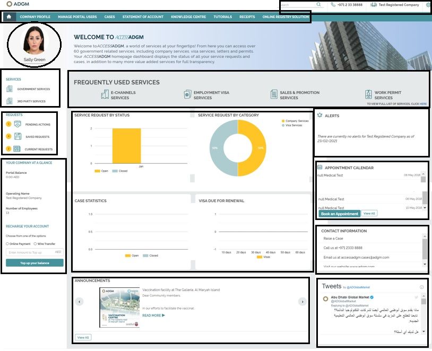
Task: Open the READ MORE announcement link
Action: click(153, 315)
